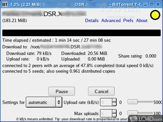Click the connected to 2 peers line
Image resolution: width=163 pixels, height=122 pixels.
(x=78, y=66)
